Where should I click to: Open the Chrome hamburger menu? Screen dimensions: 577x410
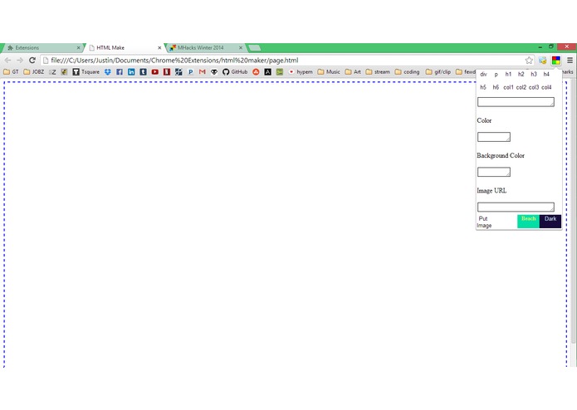pos(570,61)
